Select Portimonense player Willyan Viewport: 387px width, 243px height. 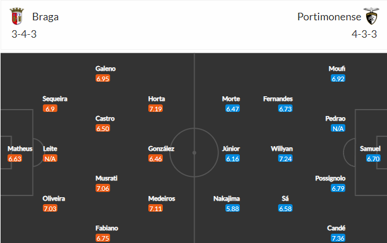282,148
